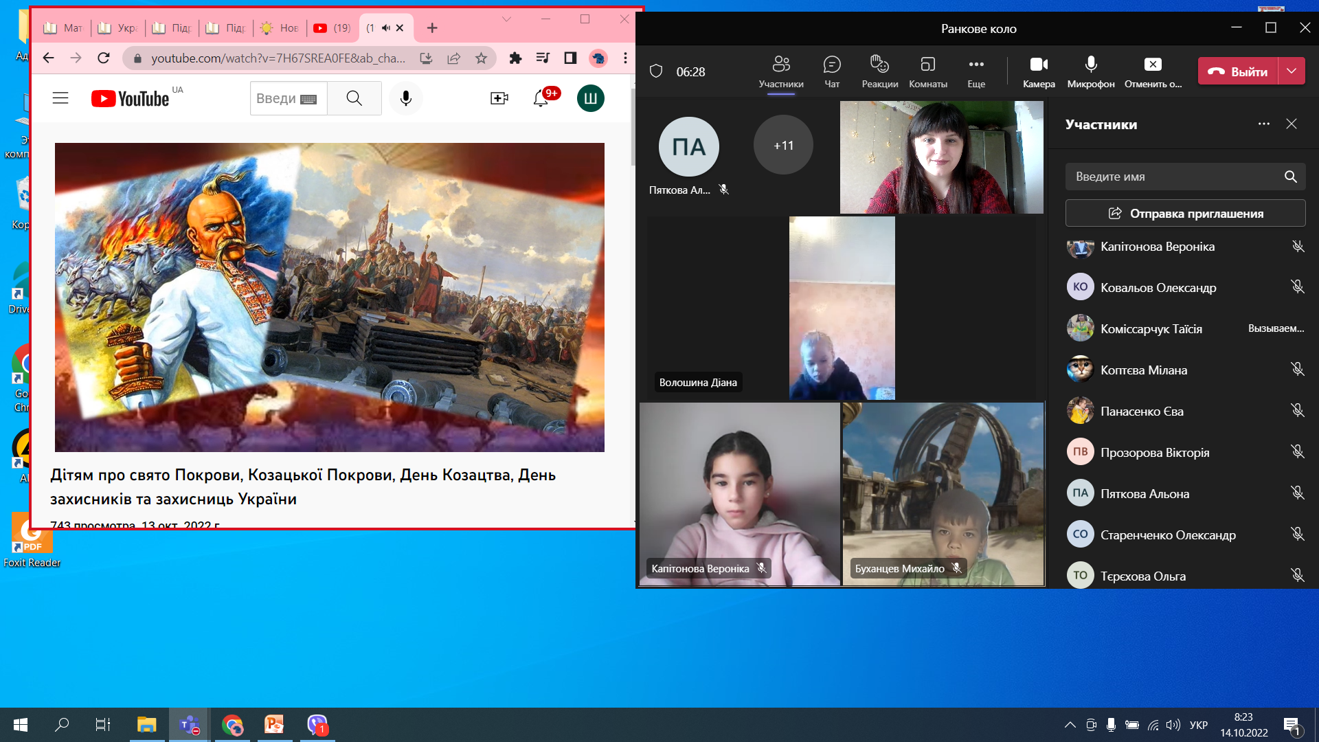Toggle the Microphone in Teams meeting
The image size is (1319, 742).
coord(1091,71)
